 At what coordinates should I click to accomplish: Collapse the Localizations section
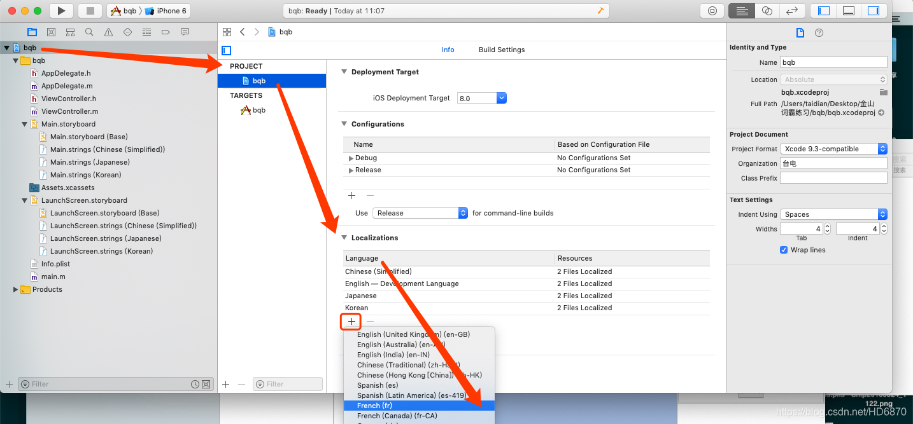coord(344,238)
